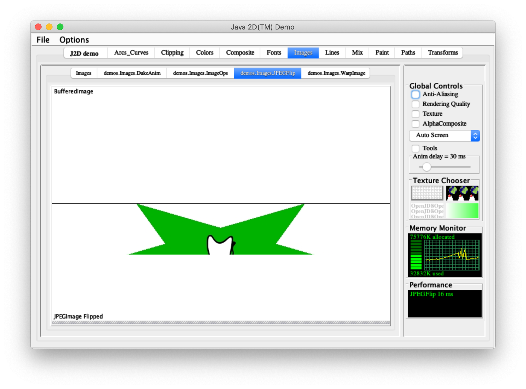Toggle the Rendering Quality checkbox
This screenshot has width=526, height=389.
(x=415, y=104)
